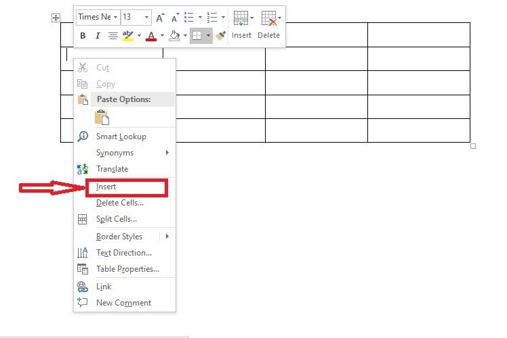The height and width of the screenshot is (338, 507).
Task: Click the Link globe icon
Action: pyautogui.click(x=83, y=287)
